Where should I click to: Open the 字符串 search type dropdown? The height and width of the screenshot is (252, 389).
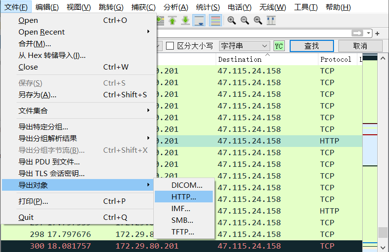pos(244,46)
